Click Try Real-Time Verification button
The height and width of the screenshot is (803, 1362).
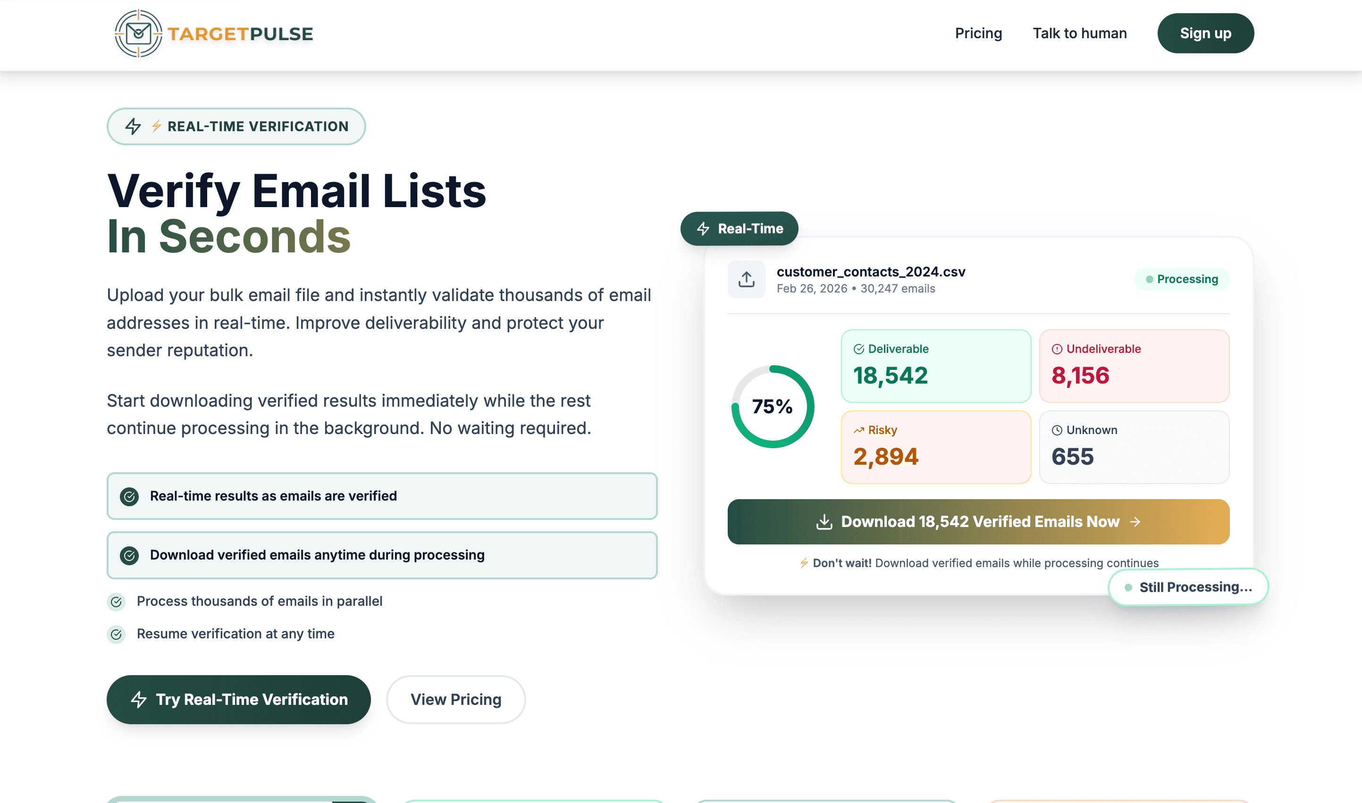(239, 699)
